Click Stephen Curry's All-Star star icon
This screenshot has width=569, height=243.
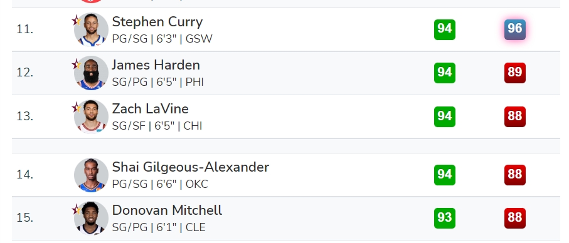(x=76, y=21)
